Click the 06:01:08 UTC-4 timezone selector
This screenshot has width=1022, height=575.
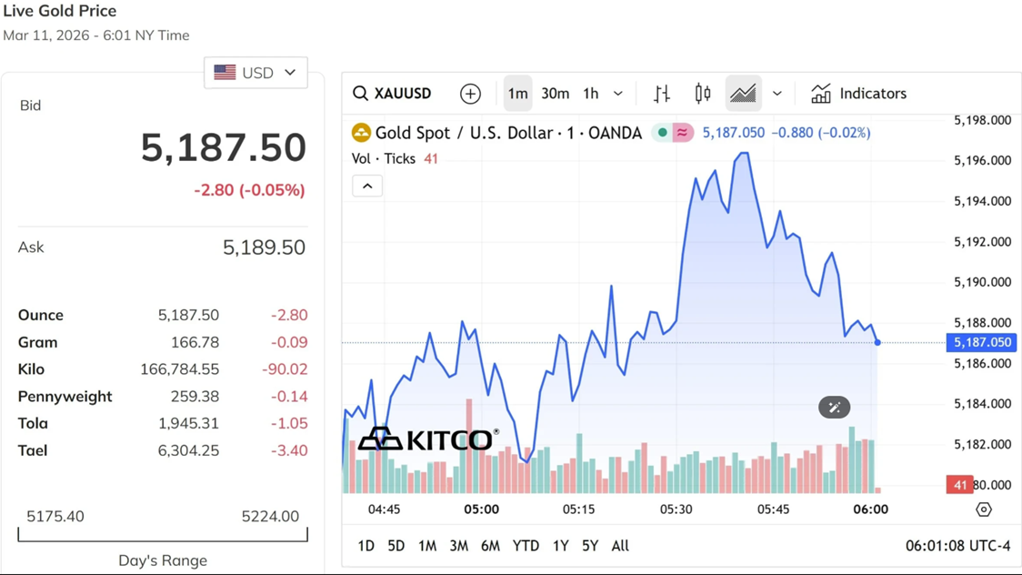[957, 546]
